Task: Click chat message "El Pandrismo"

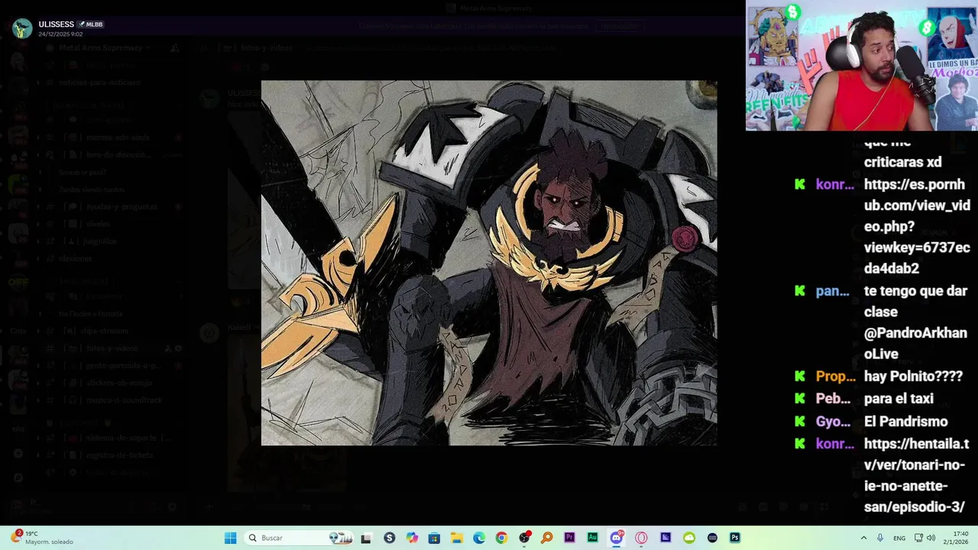Action: [x=905, y=422]
